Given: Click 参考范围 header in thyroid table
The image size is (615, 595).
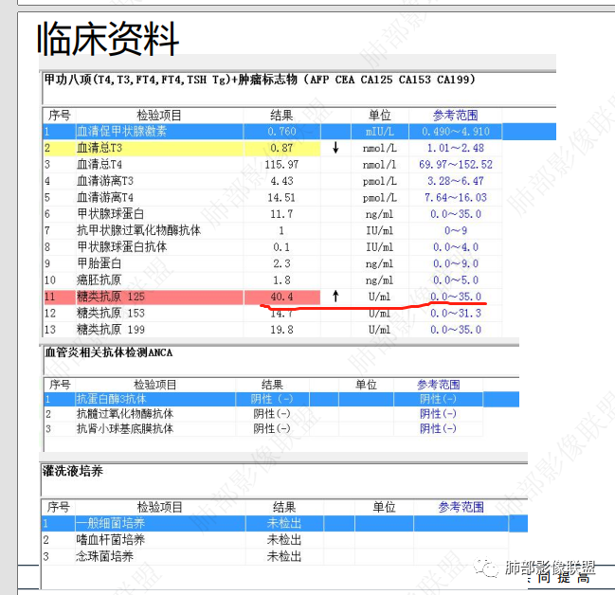Looking at the screenshot, I should (456, 116).
